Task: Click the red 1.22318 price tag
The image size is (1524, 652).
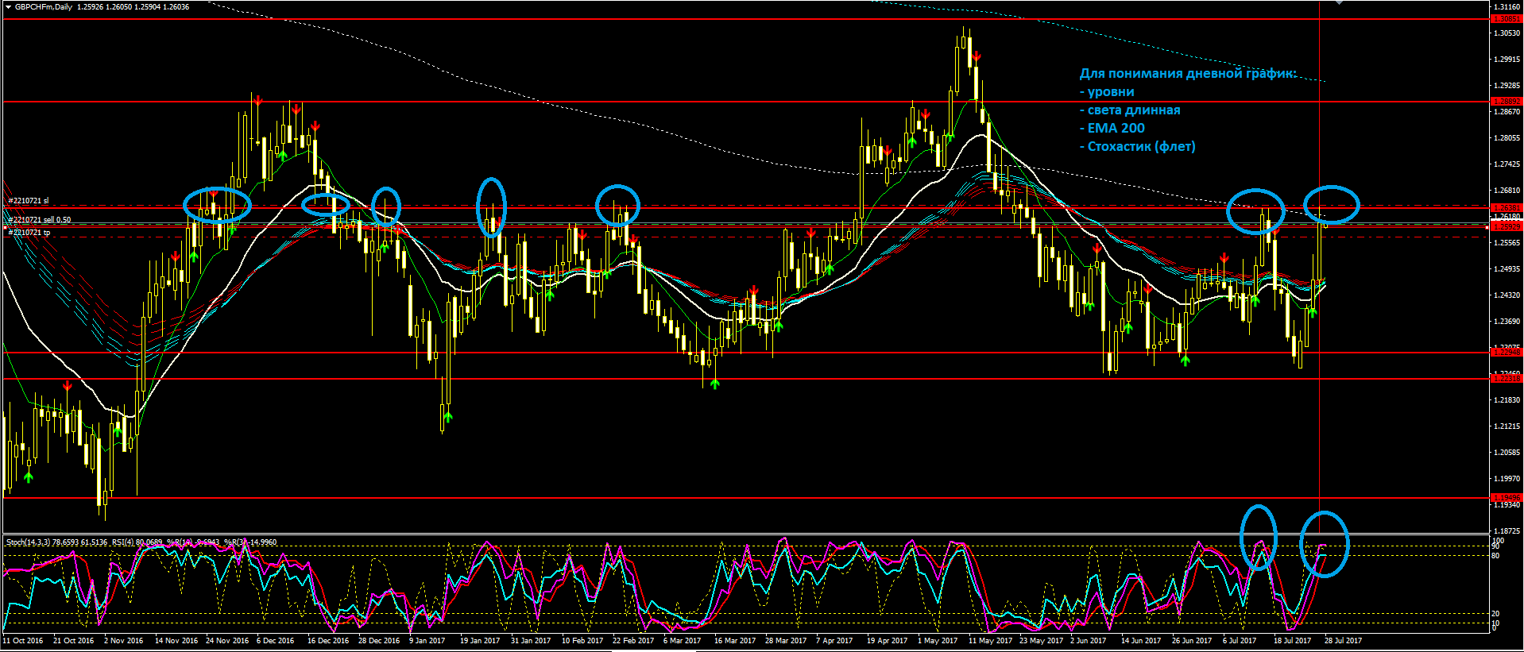Action: (x=1507, y=379)
